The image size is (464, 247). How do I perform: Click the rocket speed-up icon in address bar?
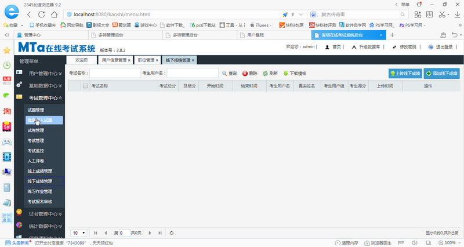coord(285,14)
